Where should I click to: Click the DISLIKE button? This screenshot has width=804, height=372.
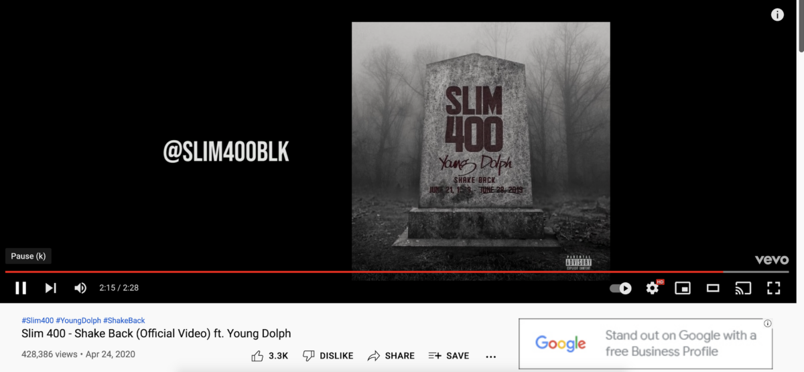coord(328,356)
